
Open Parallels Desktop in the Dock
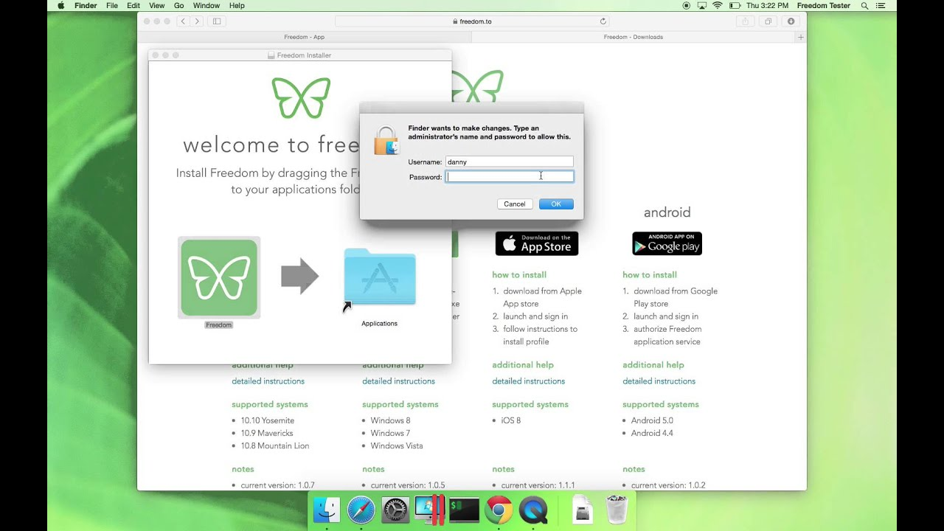click(x=429, y=510)
